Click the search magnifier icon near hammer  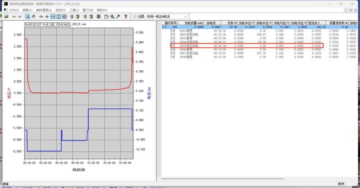point(113,16)
